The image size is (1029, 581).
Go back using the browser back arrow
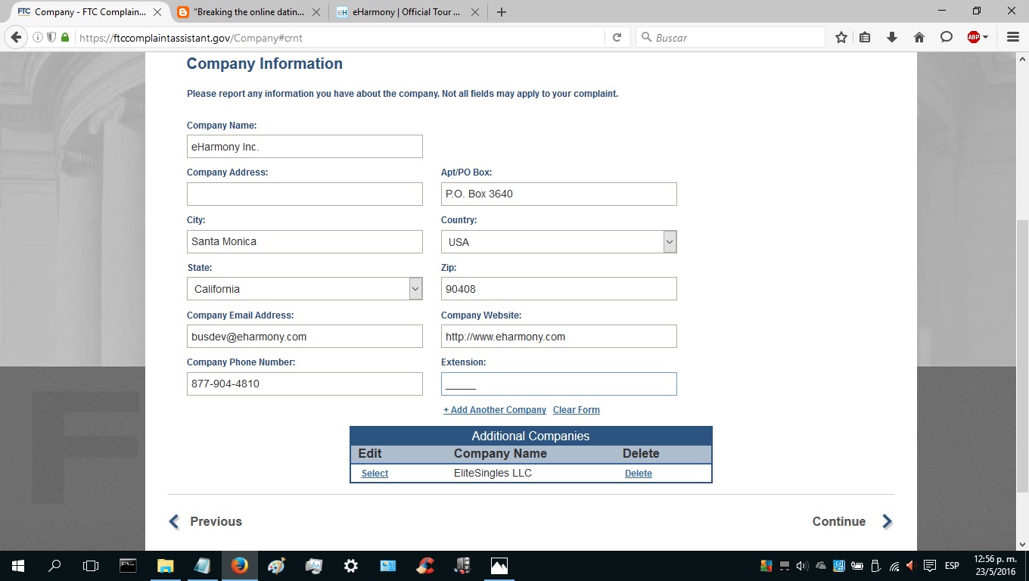15,37
